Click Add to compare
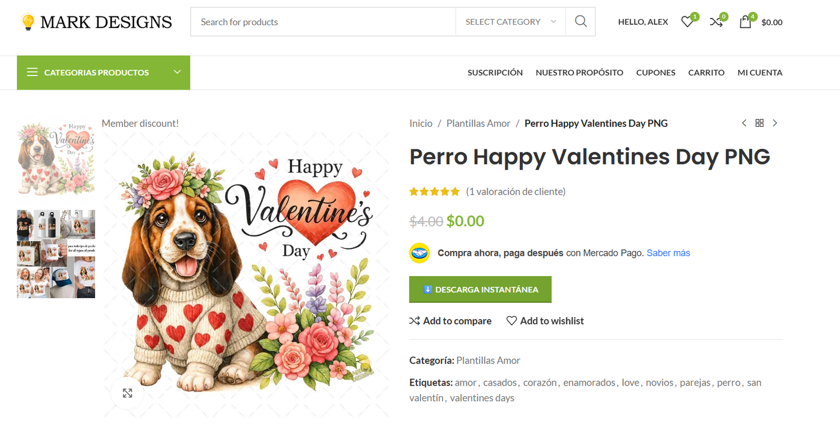 click(450, 321)
